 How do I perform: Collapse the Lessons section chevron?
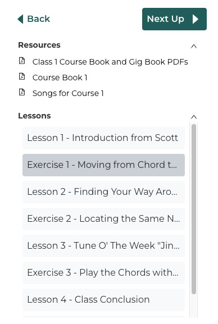click(x=194, y=117)
